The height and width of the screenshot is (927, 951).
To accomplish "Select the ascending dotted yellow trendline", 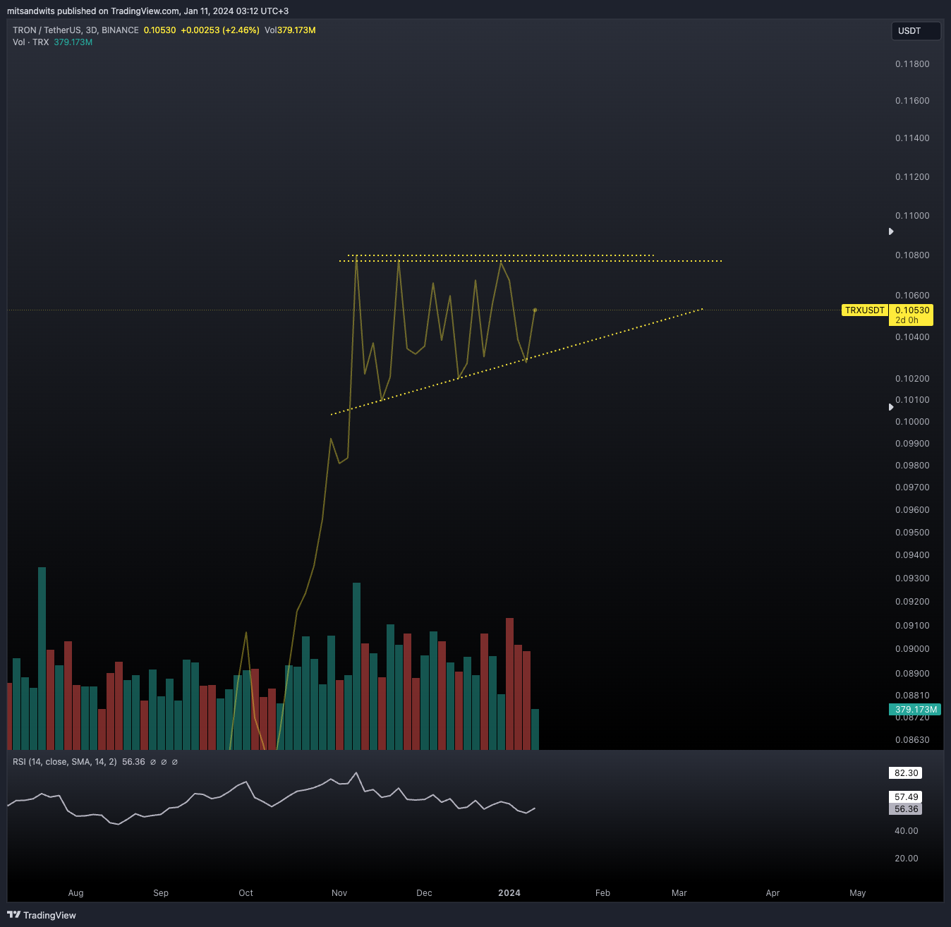I will 517,362.
